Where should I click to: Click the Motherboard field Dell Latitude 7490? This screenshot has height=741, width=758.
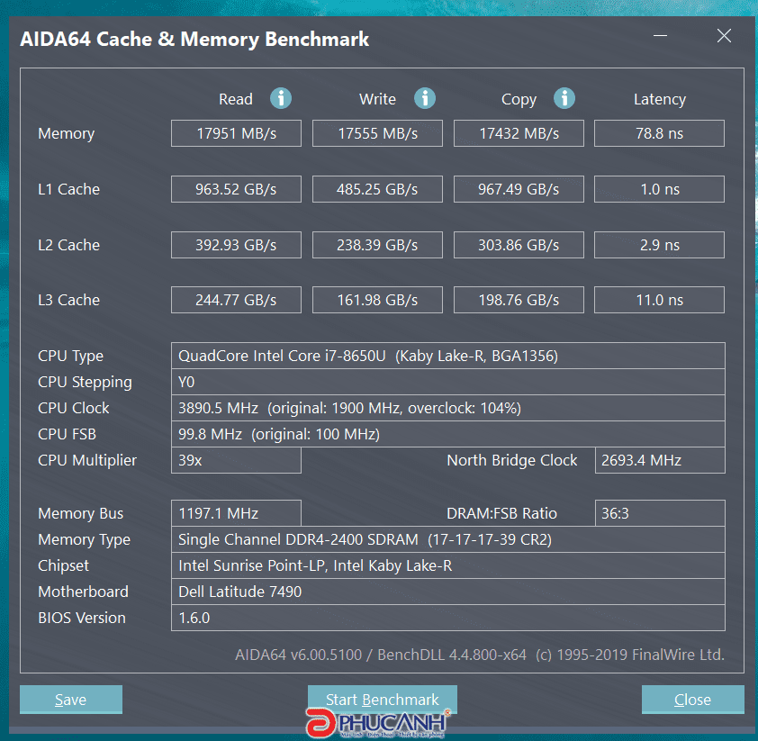(448, 592)
